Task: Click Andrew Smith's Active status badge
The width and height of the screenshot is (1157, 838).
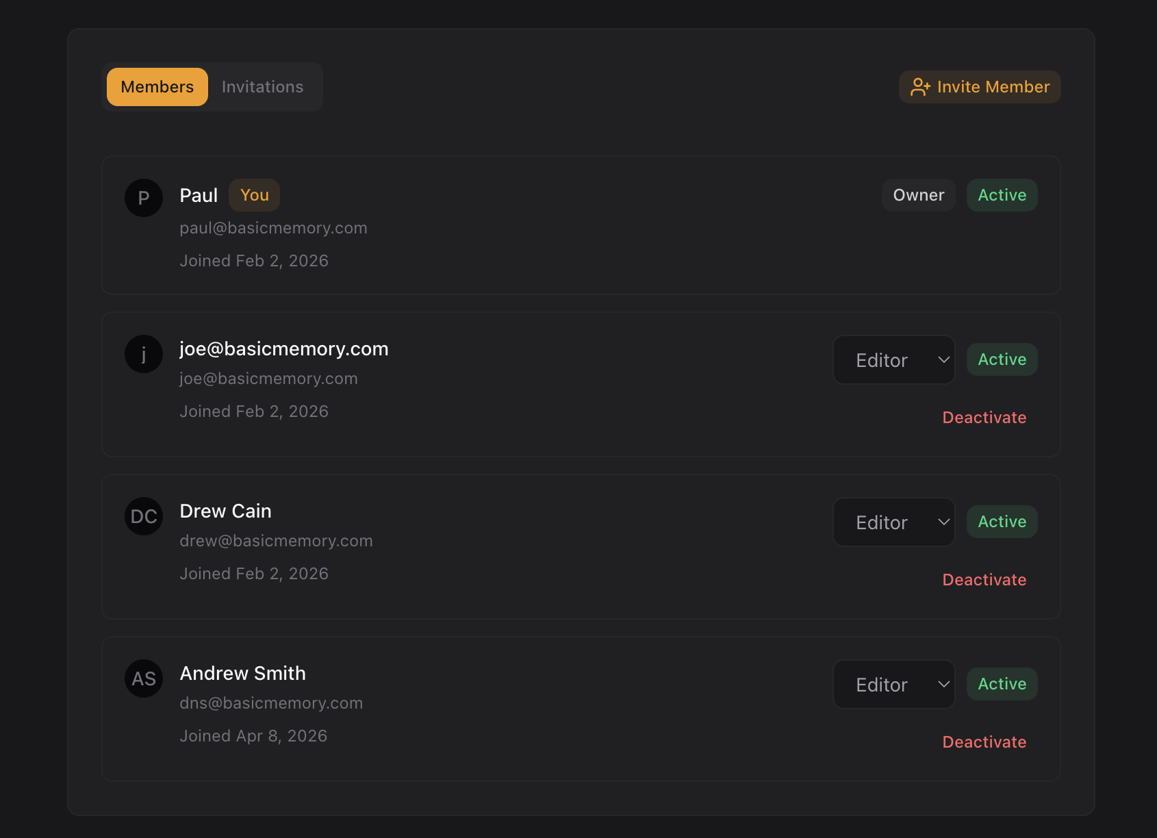Action: pyautogui.click(x=1002, y=684)
